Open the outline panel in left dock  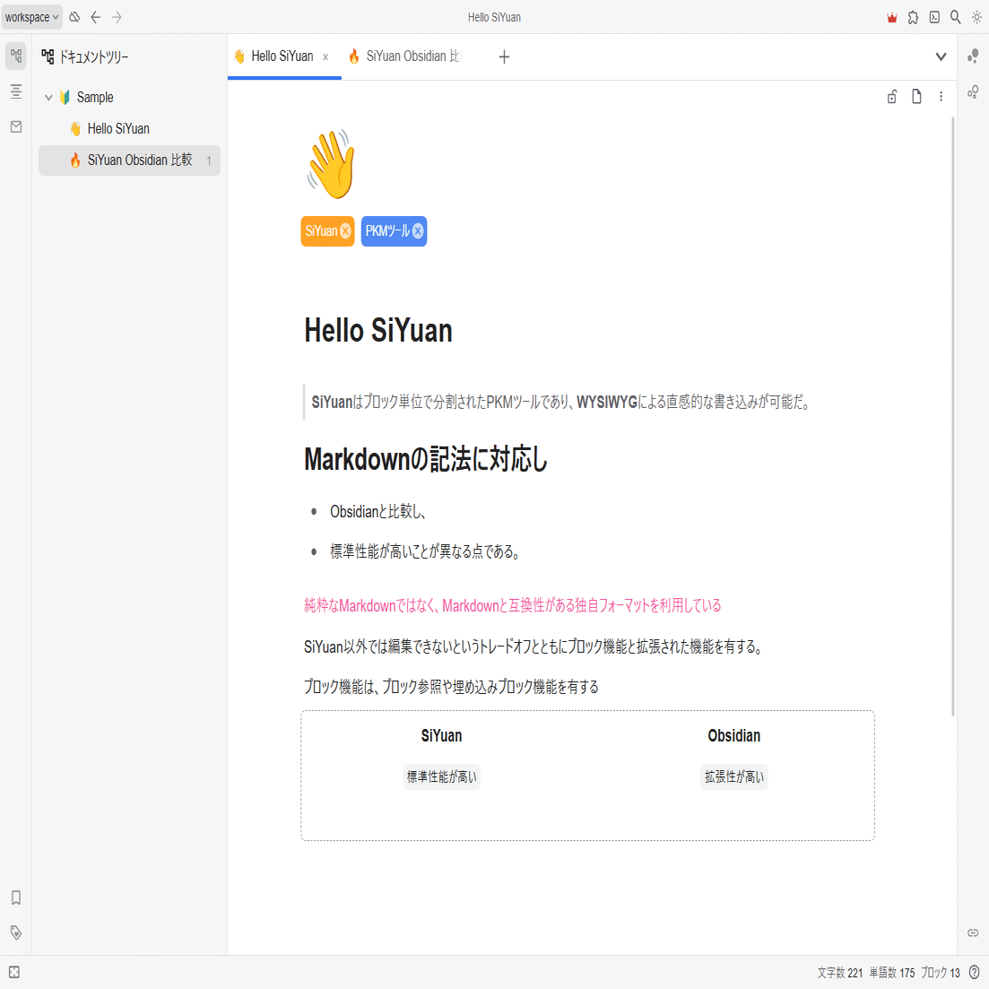(16, 91)
